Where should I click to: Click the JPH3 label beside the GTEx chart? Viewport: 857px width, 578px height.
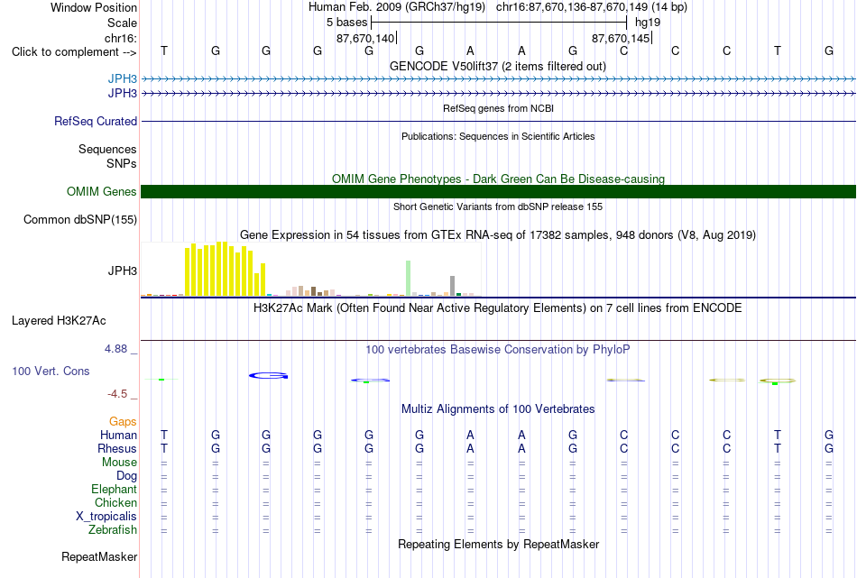coord(123,271)
